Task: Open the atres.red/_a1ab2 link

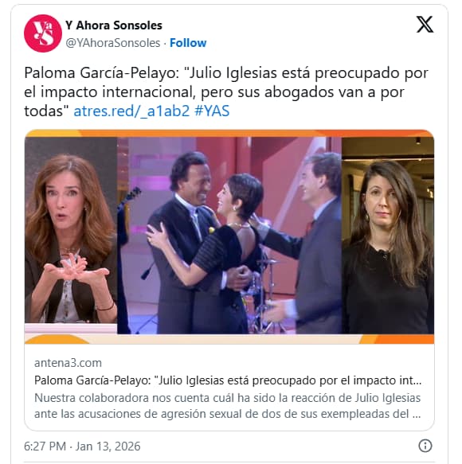Action: coord(131,111)
